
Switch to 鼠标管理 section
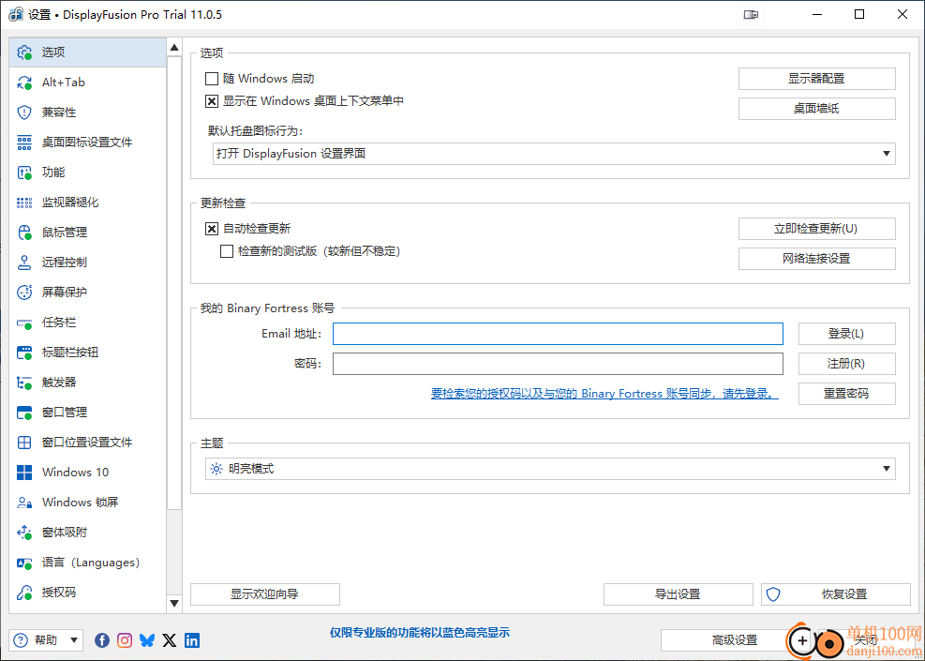(88, 233)
